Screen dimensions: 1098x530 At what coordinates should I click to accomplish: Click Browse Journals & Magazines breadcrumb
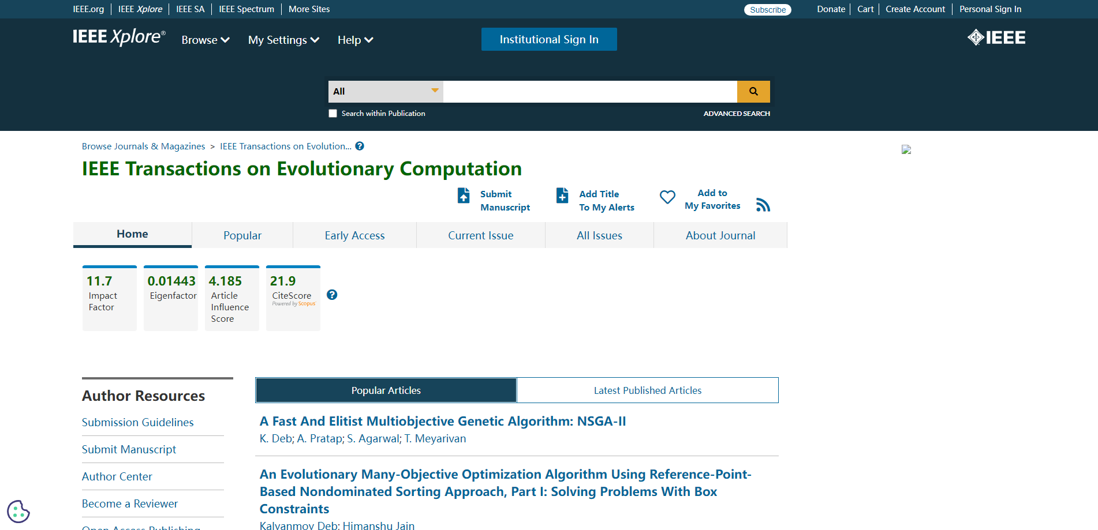[x=144, y=146]
